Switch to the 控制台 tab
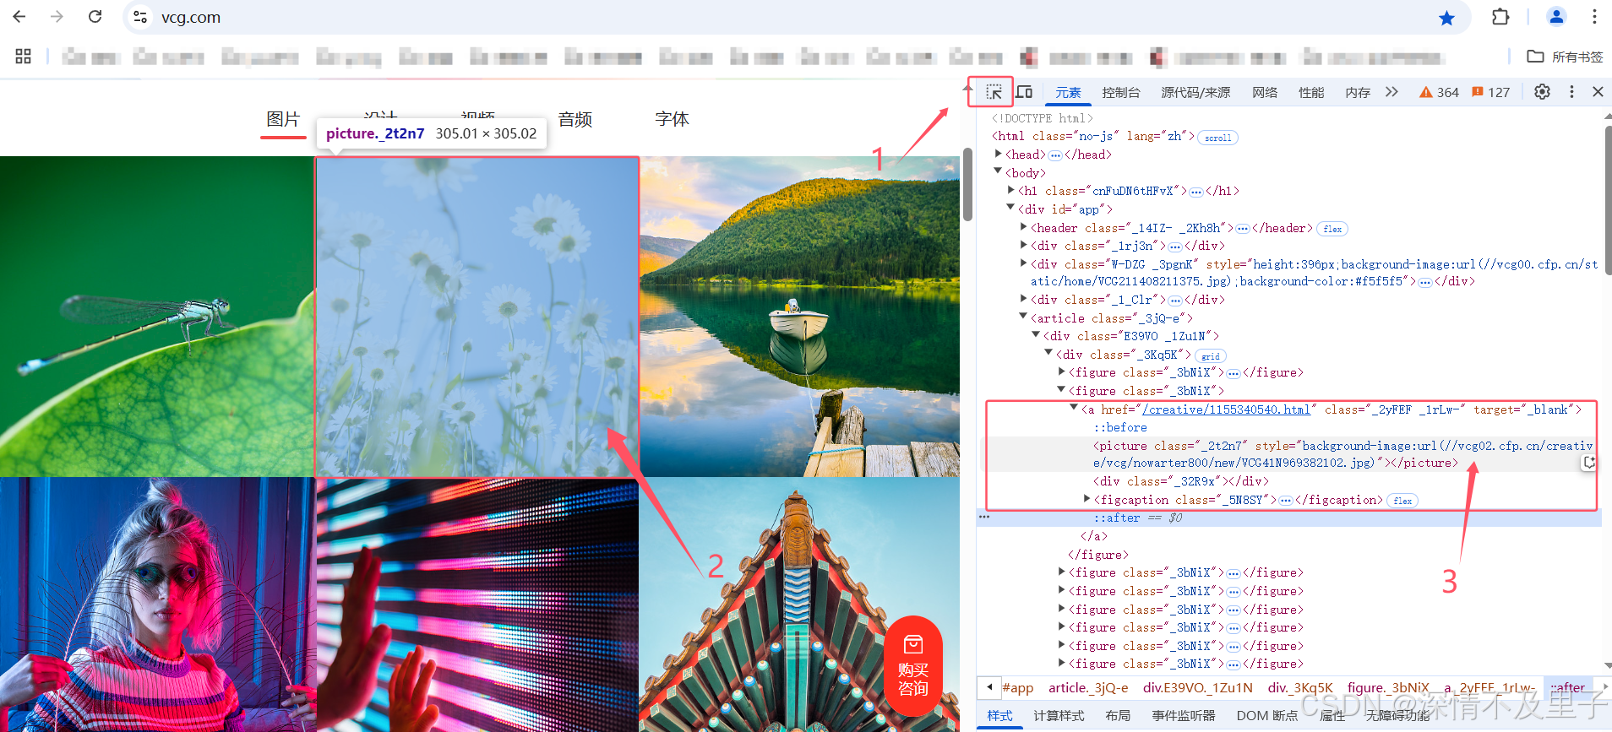 coord(1121,92)
